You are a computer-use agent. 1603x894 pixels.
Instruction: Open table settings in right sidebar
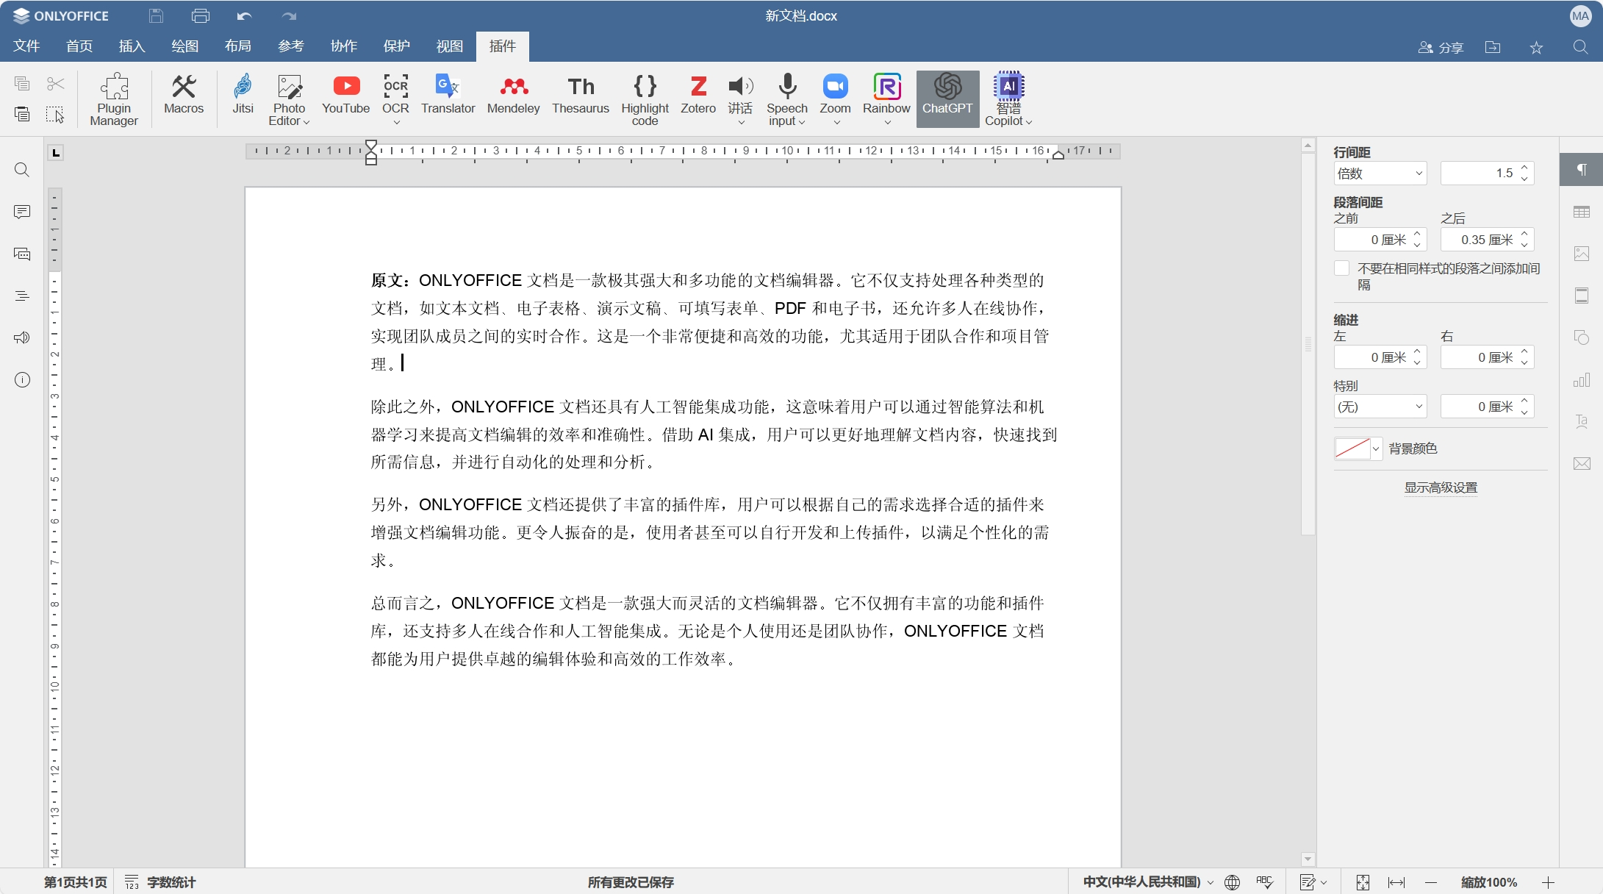tap(1582, 212)
